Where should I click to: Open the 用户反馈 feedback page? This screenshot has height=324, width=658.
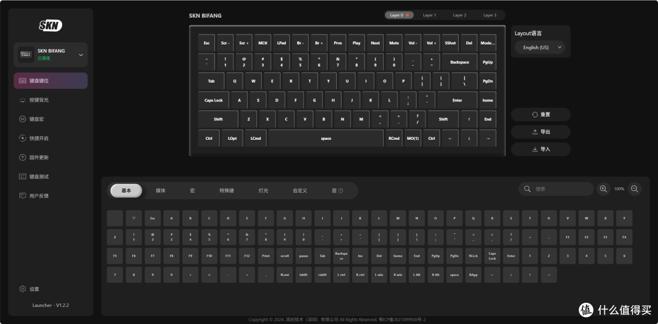click(x=51, y=196)
